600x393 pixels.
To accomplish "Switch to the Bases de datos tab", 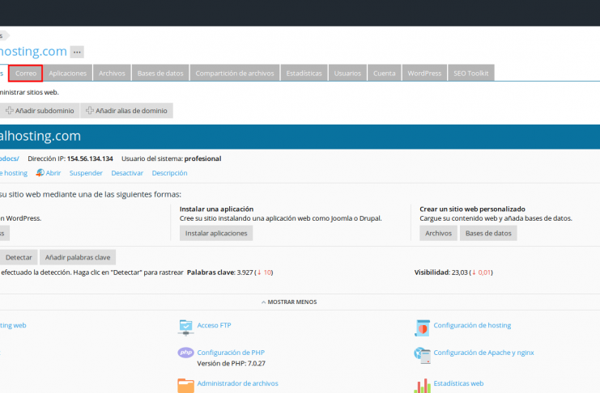I will tap(160, 74).
